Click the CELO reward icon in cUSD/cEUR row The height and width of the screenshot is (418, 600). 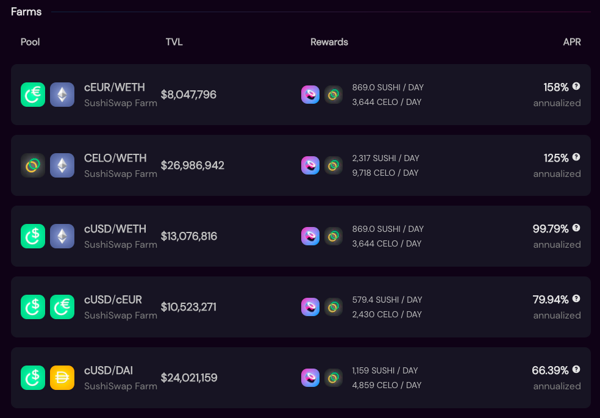coord(334,307)
